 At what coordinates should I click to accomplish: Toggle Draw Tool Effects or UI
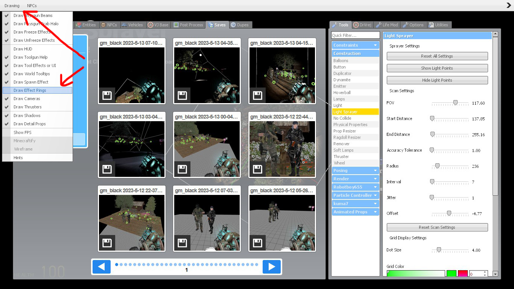click(x=37, y=65)
